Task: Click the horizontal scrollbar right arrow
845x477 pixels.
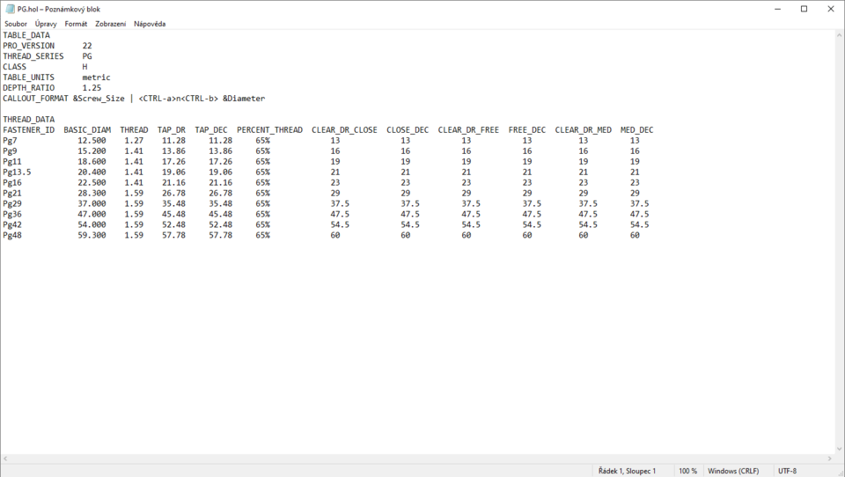Action: [830, 459]
